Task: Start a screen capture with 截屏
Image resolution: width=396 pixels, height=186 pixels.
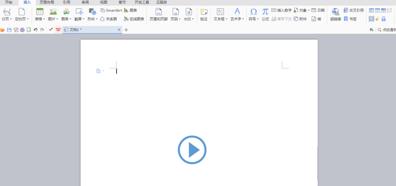Action: pyautogui.click(x=79, y=11)
